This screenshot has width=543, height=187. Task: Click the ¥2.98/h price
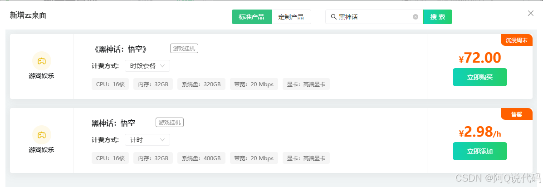(x=479, y=132)
